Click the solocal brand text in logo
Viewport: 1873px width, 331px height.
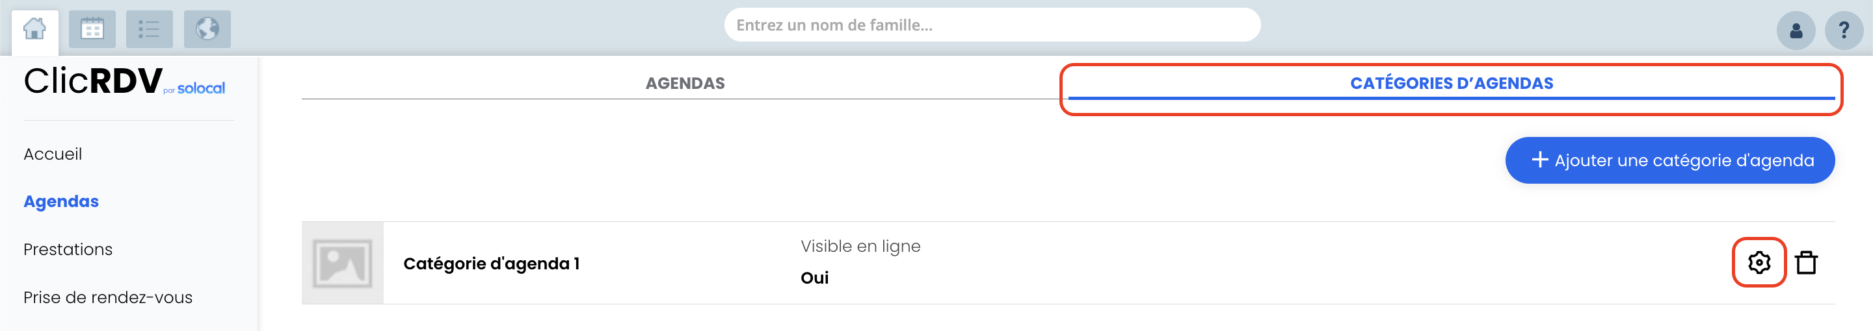pos(201,88)
